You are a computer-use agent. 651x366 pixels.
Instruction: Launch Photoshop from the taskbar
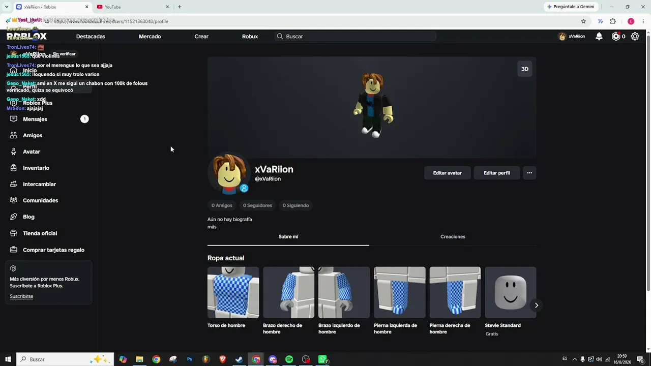(x=189, y=359)
